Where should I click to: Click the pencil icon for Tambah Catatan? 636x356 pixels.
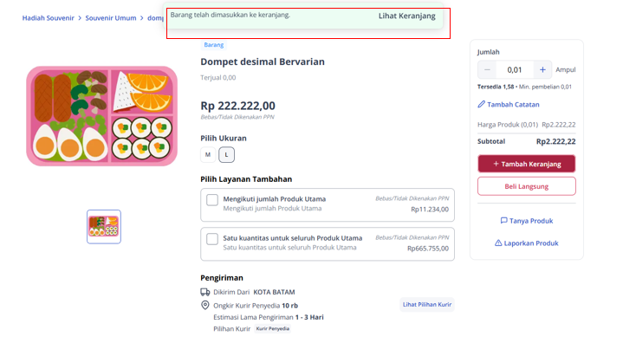(x=481, y=104)
